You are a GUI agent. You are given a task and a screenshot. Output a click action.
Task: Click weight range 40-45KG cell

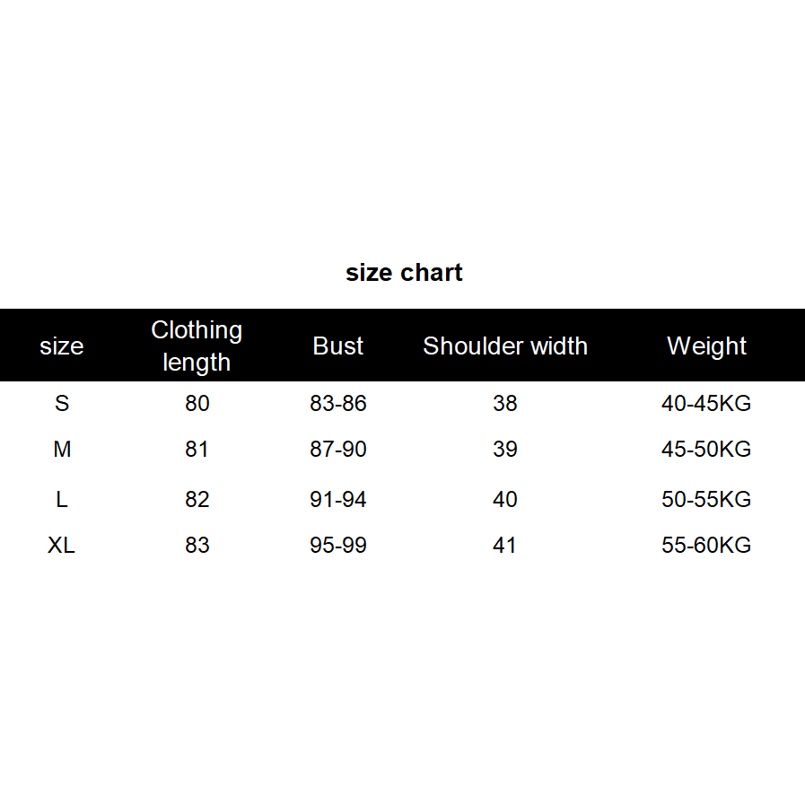706,404
